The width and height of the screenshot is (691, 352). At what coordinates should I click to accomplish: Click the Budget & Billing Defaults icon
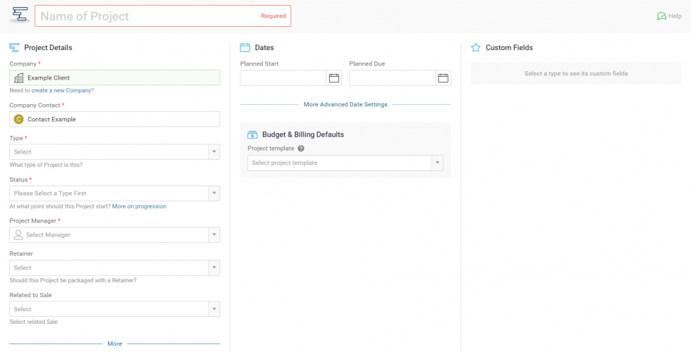pos(252,134)
